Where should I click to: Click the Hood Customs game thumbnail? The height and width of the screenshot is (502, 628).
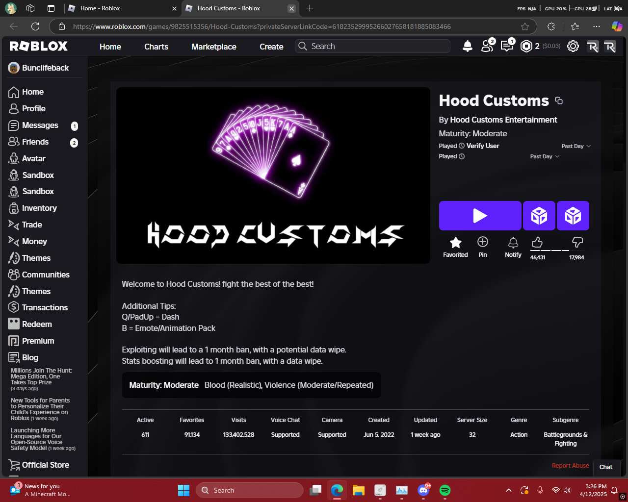pos(273,176)
